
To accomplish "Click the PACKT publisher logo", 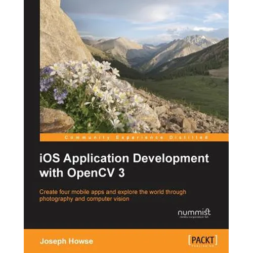I will click(x=203, y=241).
